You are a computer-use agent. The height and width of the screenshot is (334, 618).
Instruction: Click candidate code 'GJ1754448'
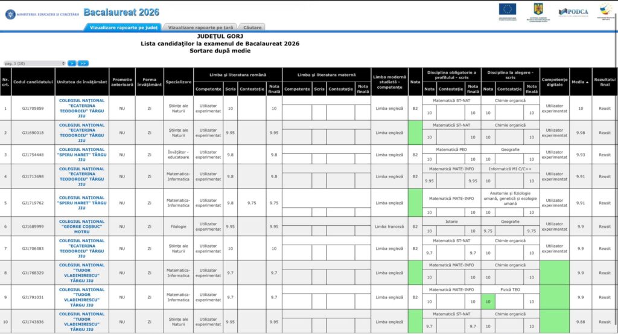[x=33, y=155]
